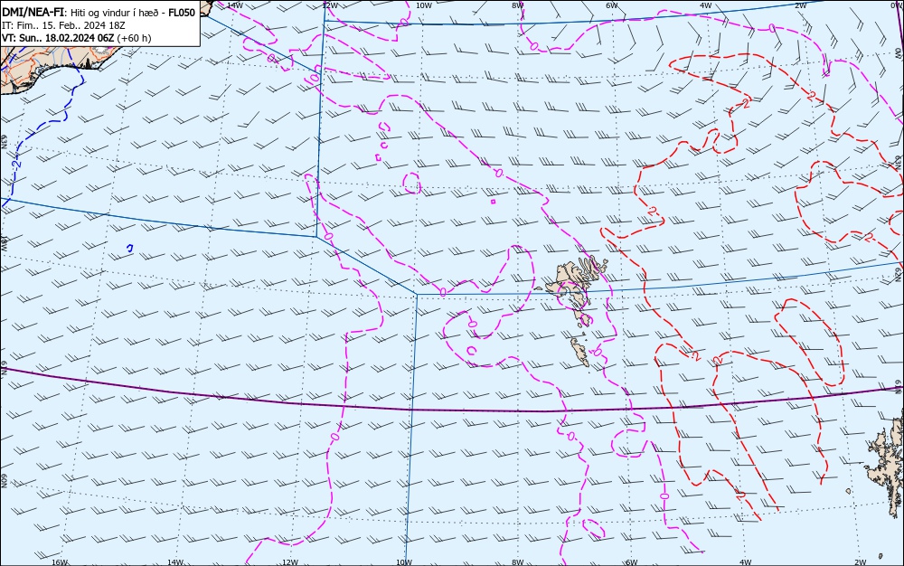Image resolution: width=904 pixels, height=566 pixels.
Task: Click the 10W label along the bottom edge
Action: coord(404,562)
